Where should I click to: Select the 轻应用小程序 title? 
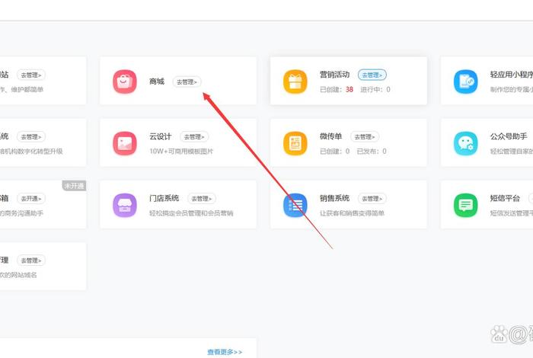(512, 75)
